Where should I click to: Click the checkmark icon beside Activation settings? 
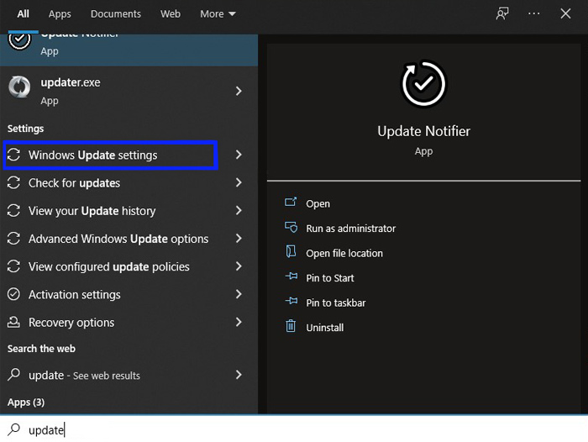pos(14,294)
